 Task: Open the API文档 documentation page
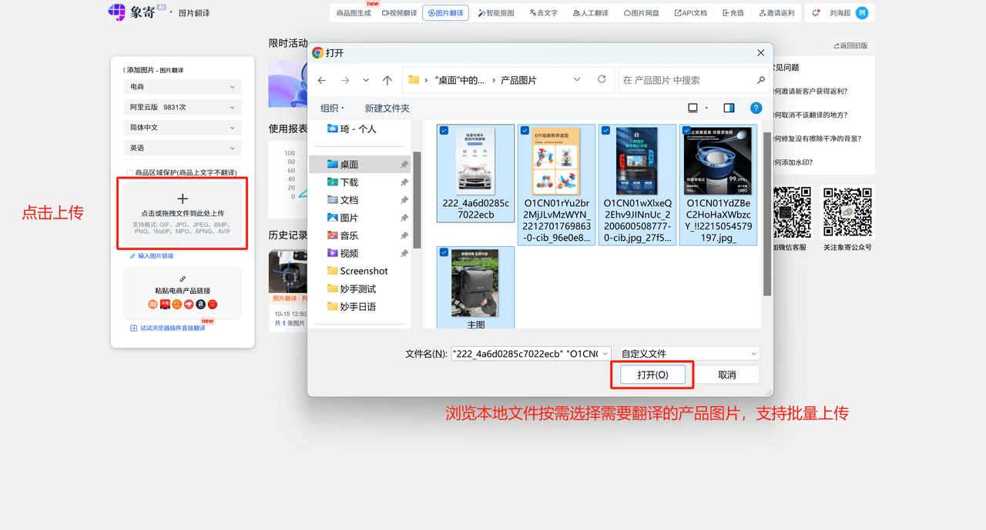pyautogui.click(x=690, y=12)
